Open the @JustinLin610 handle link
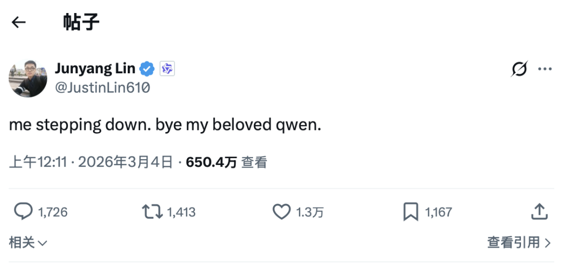This screenshot has height=271, width=561. click(x=102, y=88)
